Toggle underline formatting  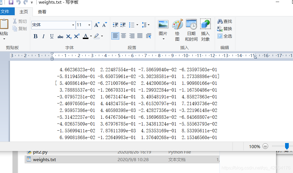click(52, 36)
